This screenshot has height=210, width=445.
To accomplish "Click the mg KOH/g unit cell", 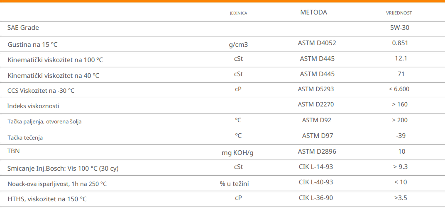I will 237,153.
